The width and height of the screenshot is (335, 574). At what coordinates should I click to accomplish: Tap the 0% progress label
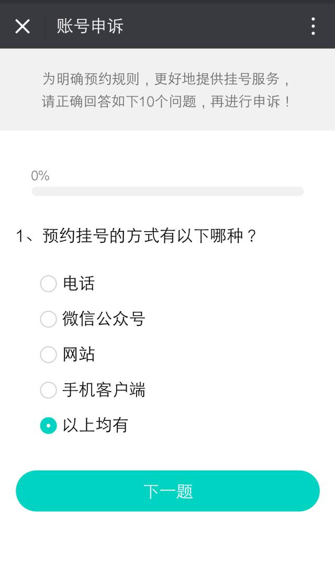[40, 176]
